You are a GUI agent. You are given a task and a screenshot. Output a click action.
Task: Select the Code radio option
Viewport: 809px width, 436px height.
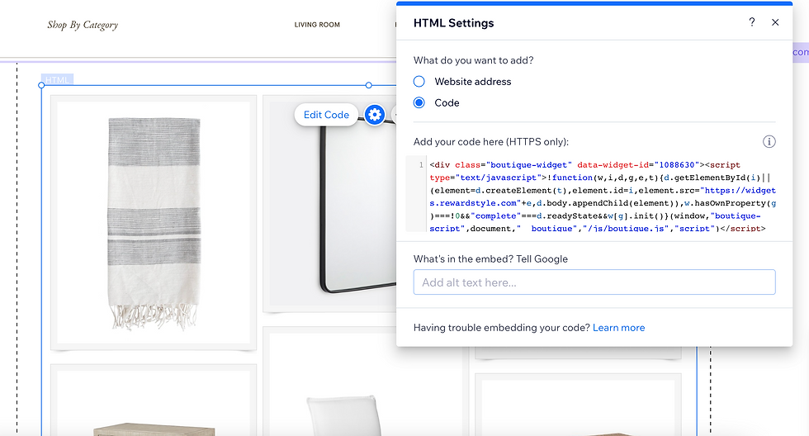[x=419, y=102]
